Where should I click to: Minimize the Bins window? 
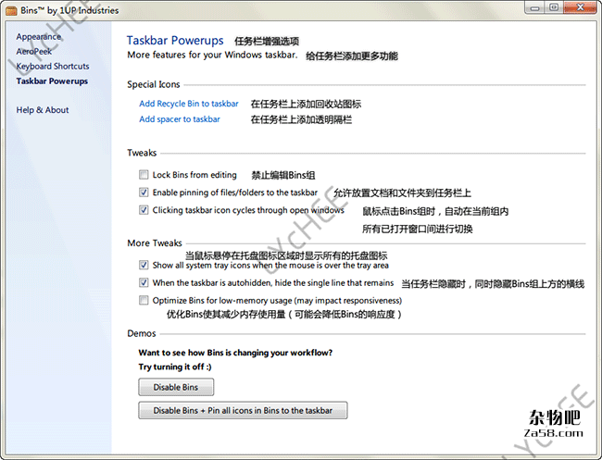point(535,7)
